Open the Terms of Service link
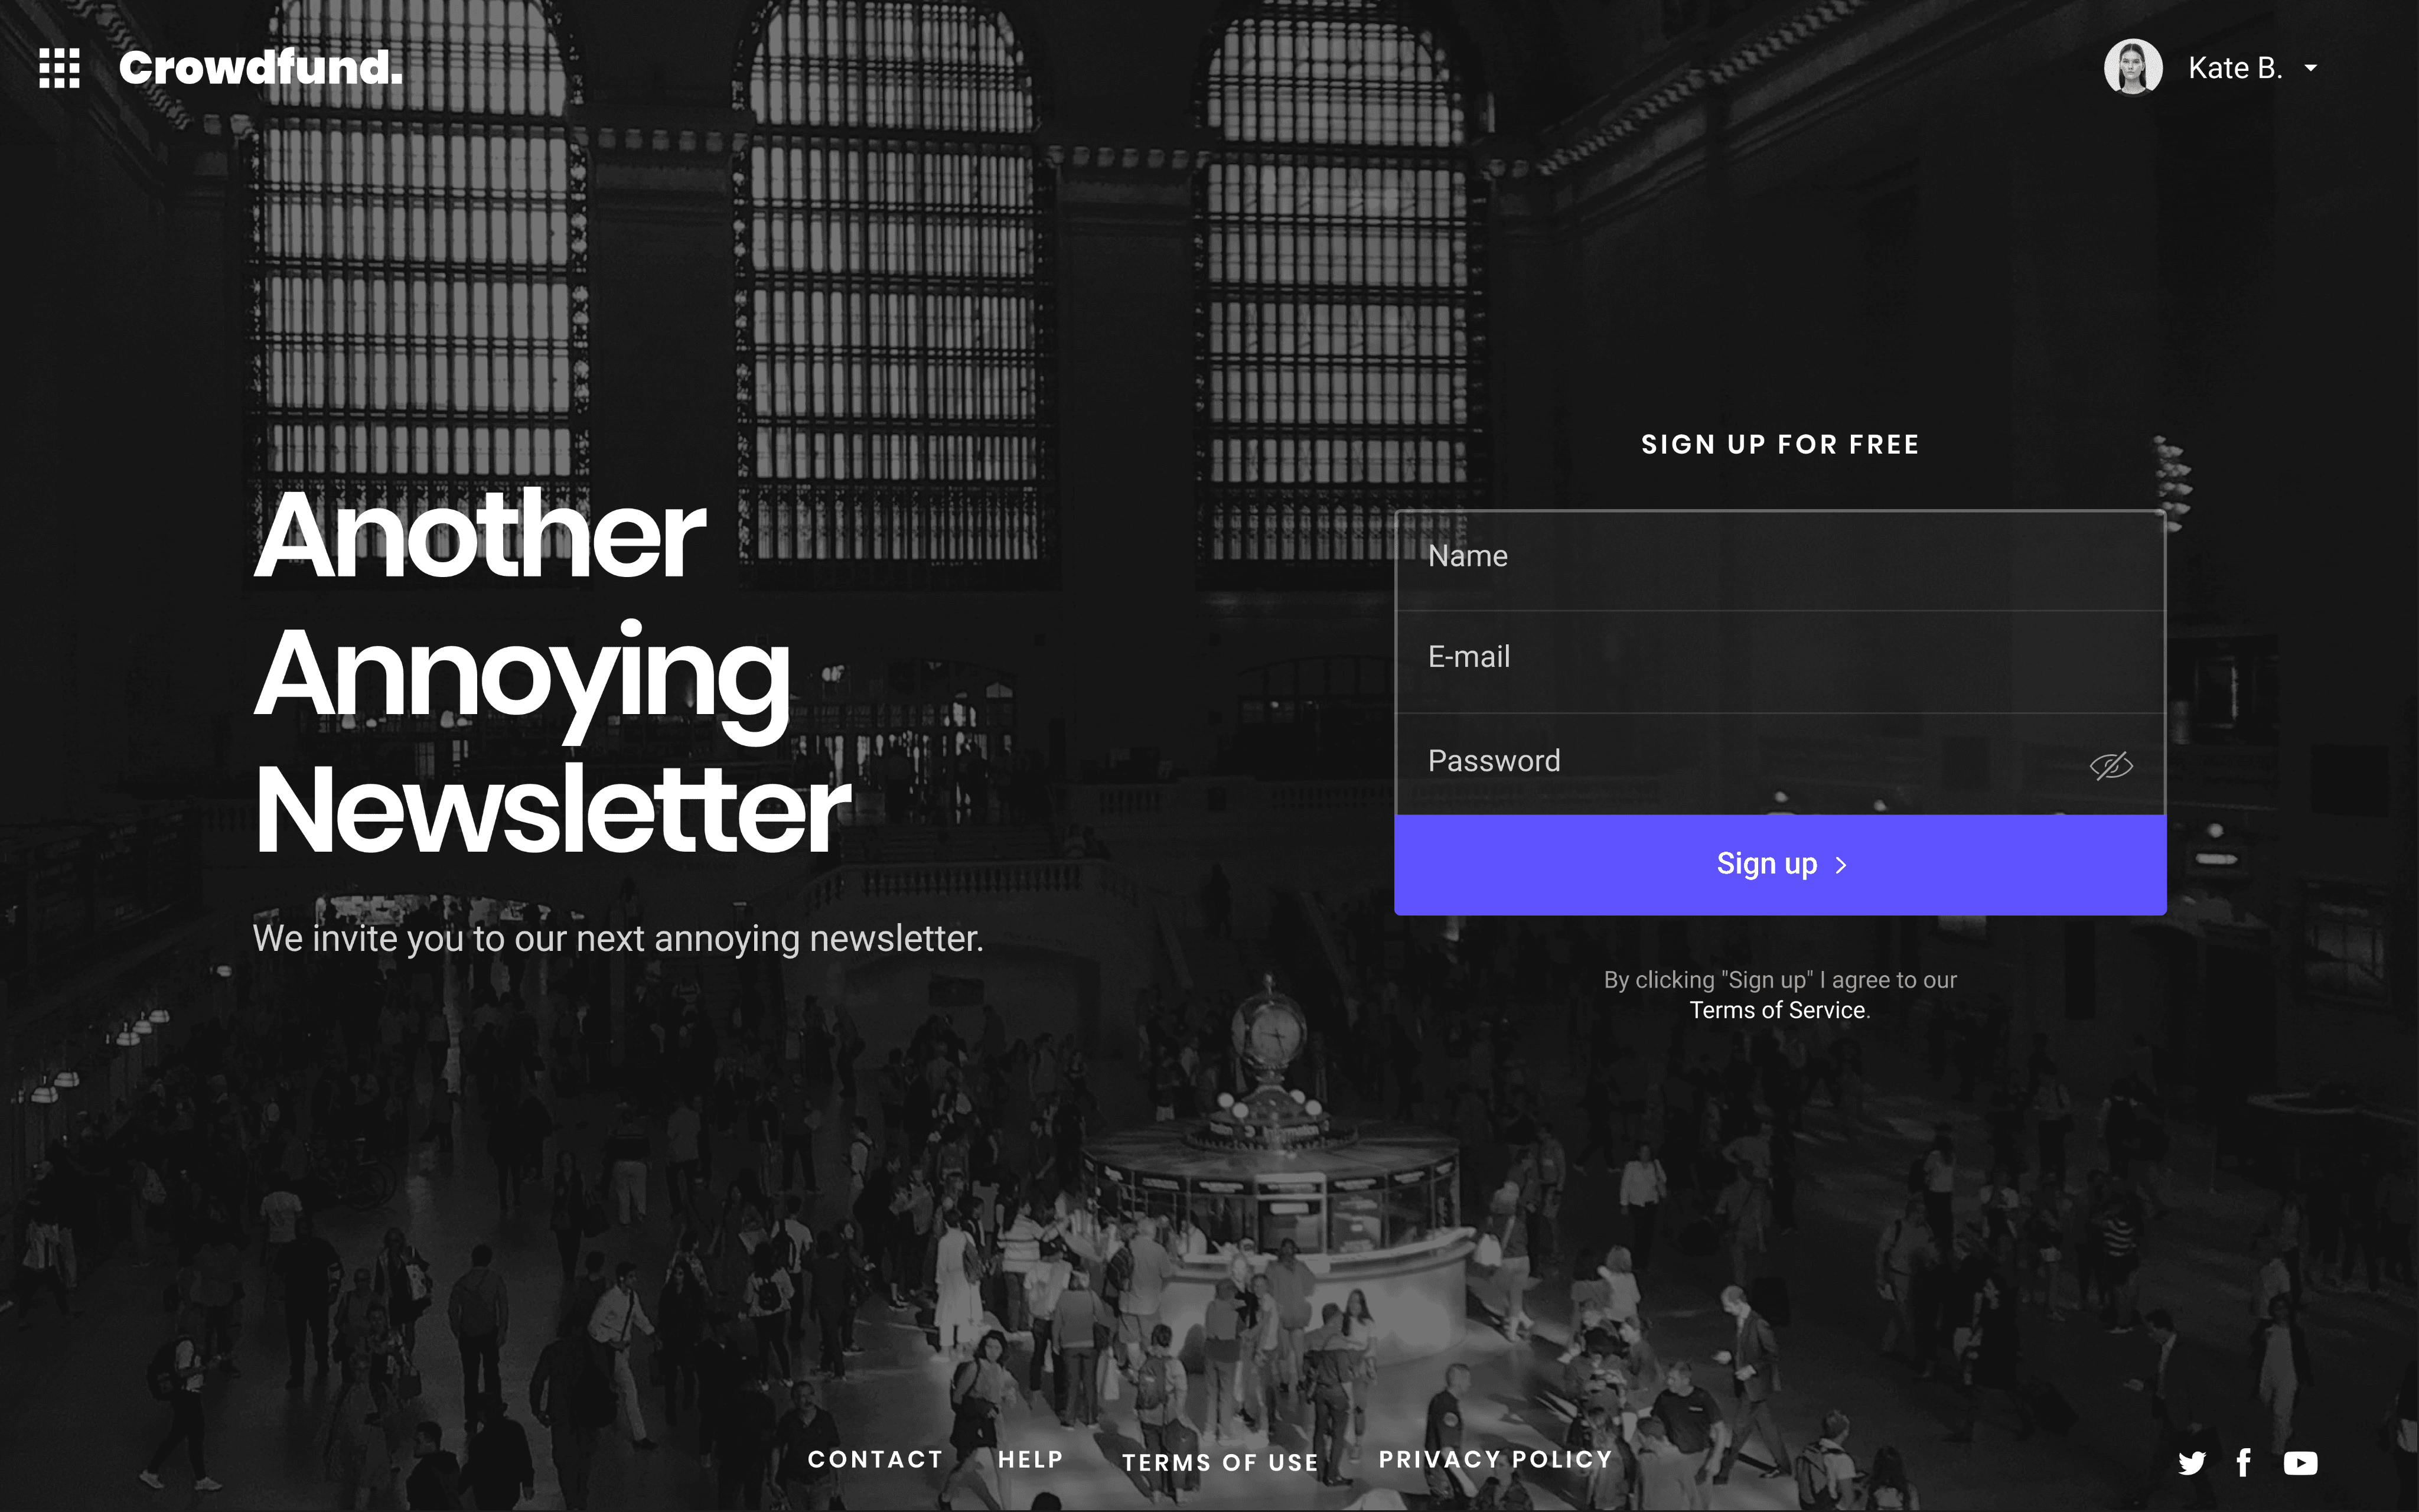Screen dimensions: 2419x1512 [x=1777, y=1010]
